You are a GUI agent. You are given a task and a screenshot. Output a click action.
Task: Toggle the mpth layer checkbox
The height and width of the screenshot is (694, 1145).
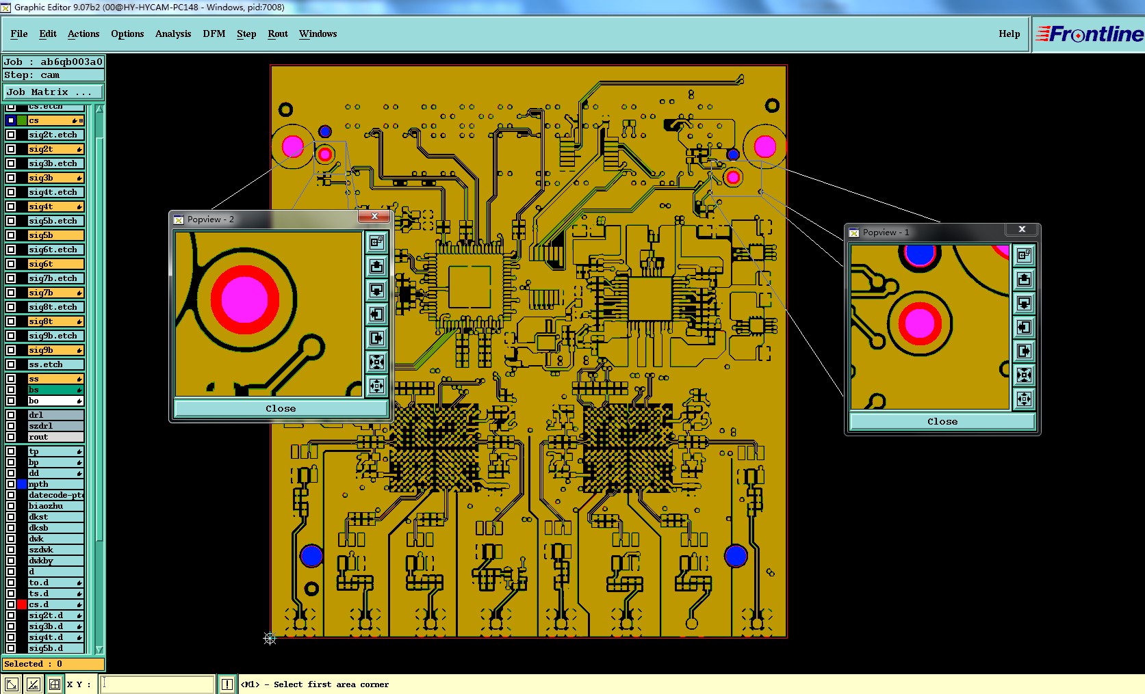11,484
